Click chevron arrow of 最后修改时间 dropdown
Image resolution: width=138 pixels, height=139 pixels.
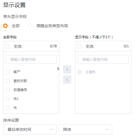(x=51, y=129)
